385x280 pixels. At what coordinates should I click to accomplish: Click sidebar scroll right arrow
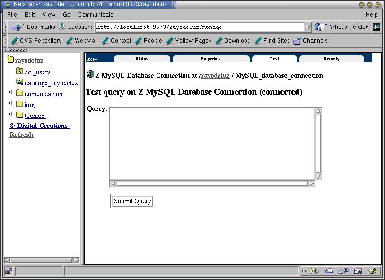click(x=76, y=260)
